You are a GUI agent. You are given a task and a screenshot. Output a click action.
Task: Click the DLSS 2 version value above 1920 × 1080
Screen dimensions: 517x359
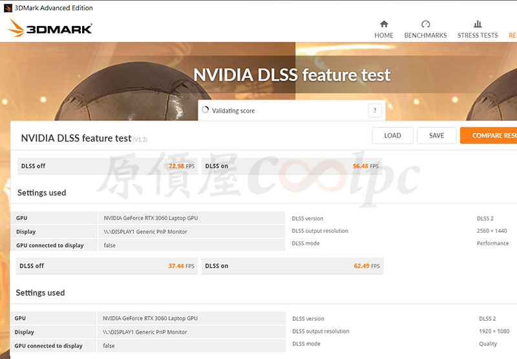point(487,319)
